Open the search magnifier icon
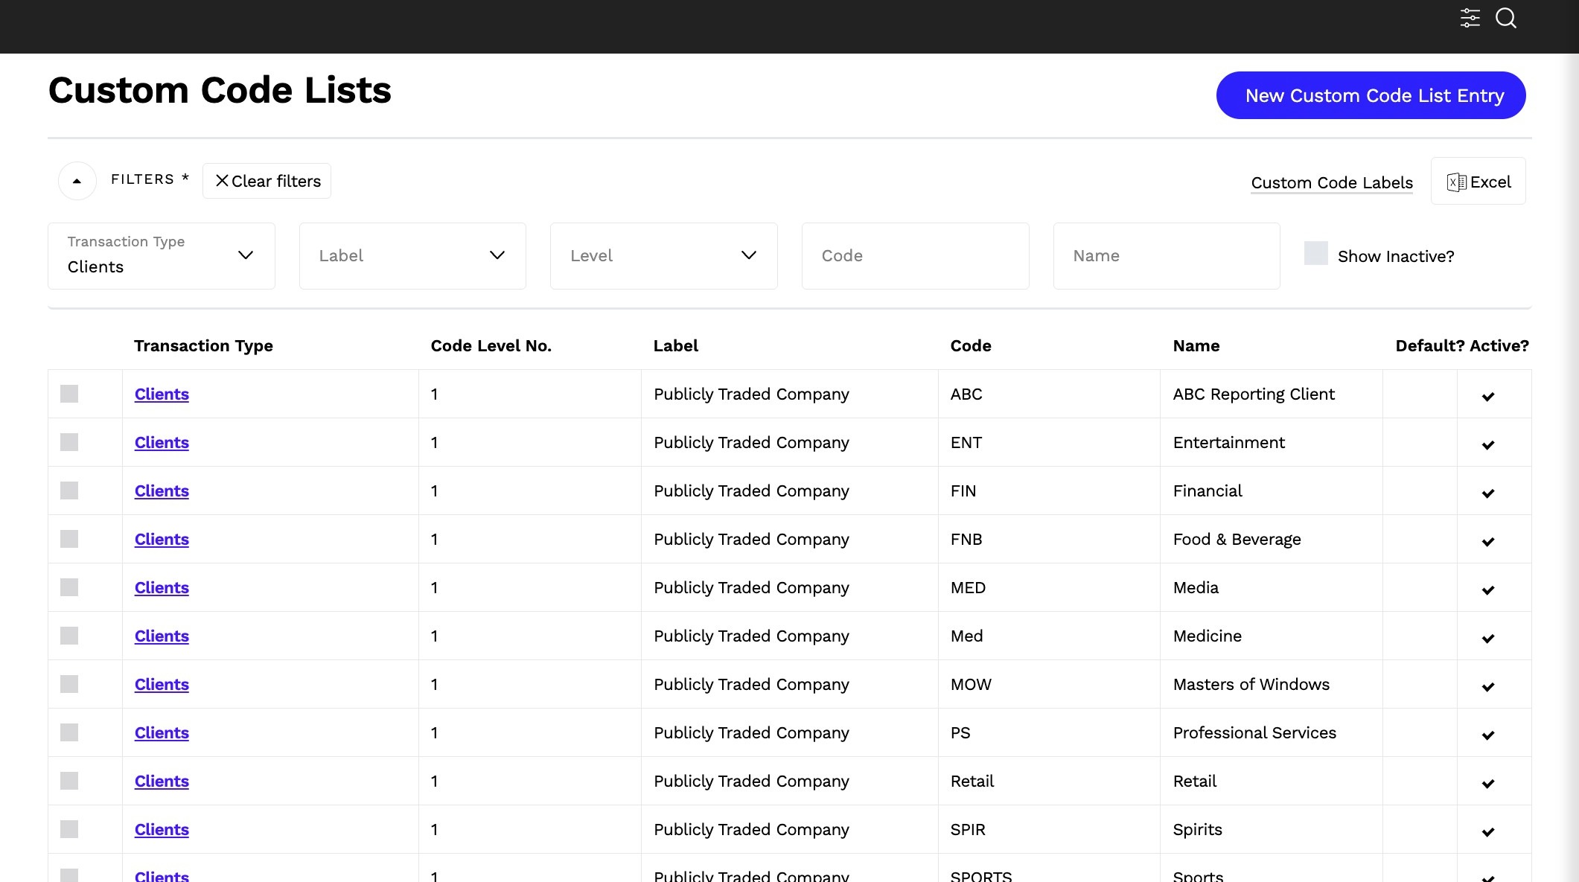The image size is (1579, 882). click(1506, 18)
